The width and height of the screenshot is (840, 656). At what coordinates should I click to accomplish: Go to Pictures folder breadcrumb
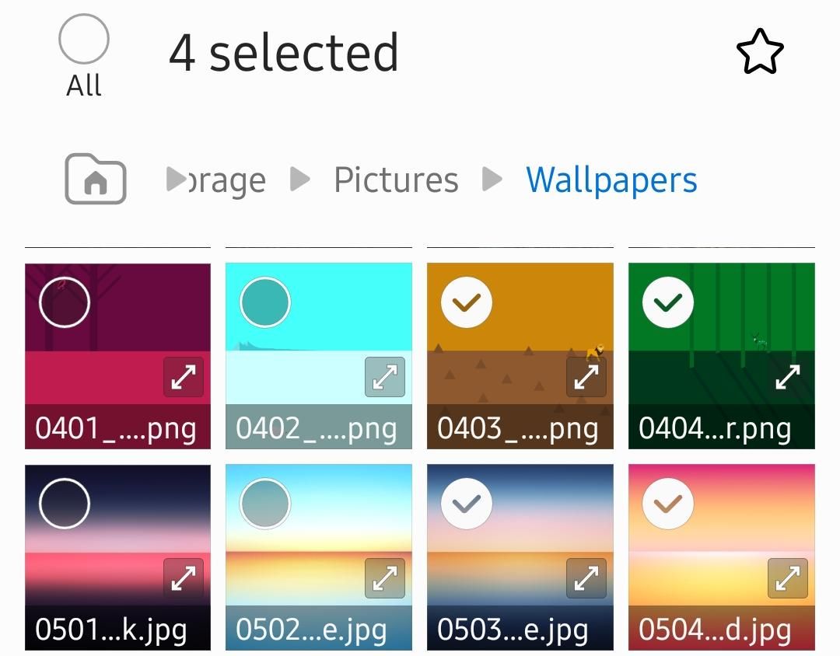[x=396, y=180]
